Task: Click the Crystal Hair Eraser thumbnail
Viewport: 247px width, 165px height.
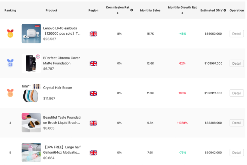Action: 31,93
